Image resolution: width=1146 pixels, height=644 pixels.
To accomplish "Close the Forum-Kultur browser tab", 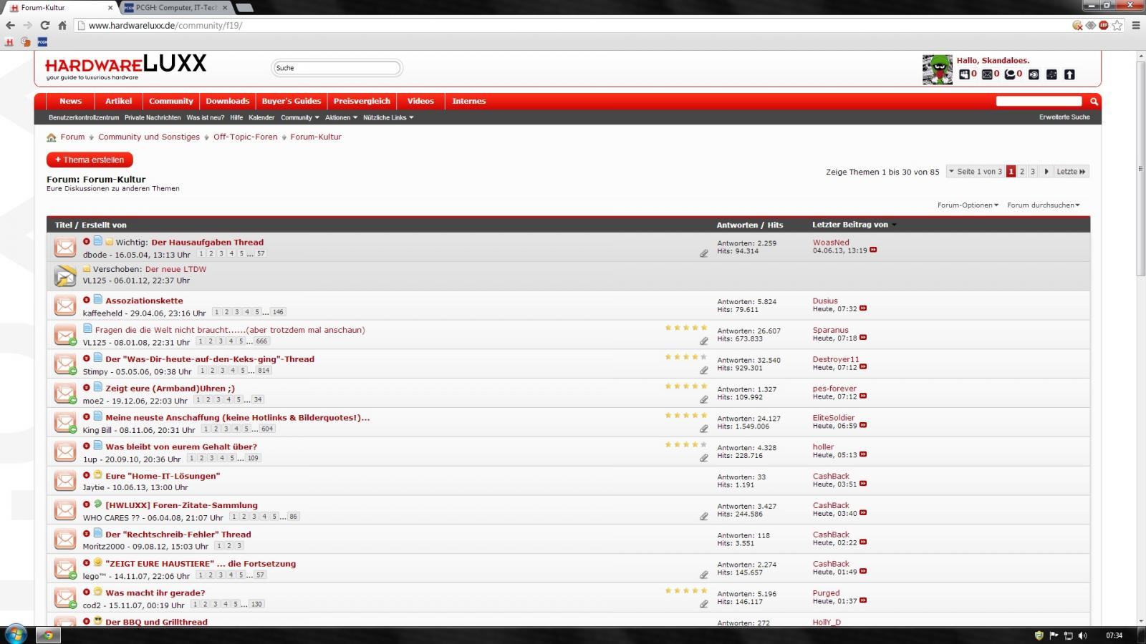I will click(x=110, y=8).
